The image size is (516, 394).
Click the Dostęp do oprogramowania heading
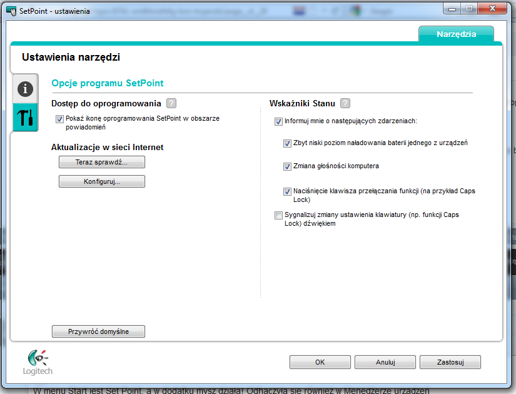(106, 104)
